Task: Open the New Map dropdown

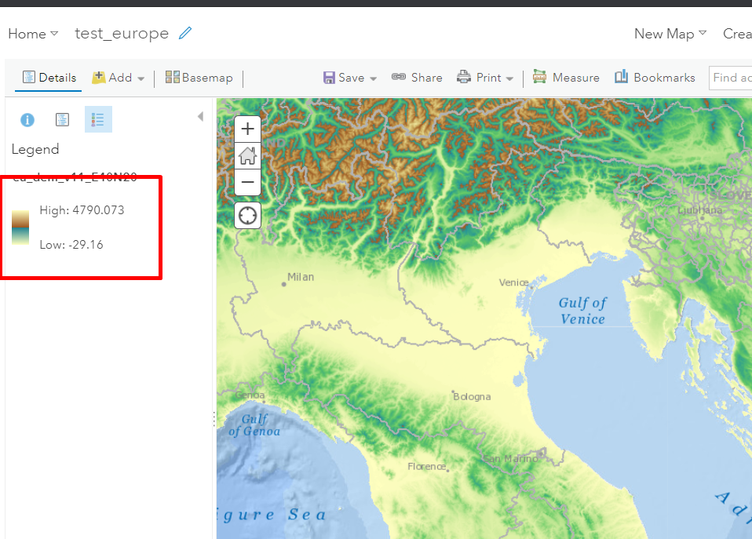Action: 669,34
